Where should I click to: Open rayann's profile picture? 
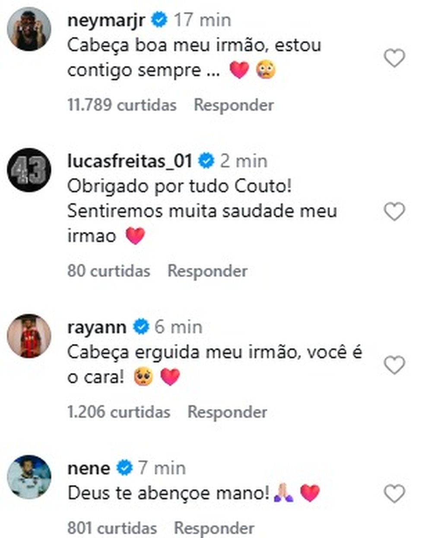pyautogui.click(x=29, y=336)
